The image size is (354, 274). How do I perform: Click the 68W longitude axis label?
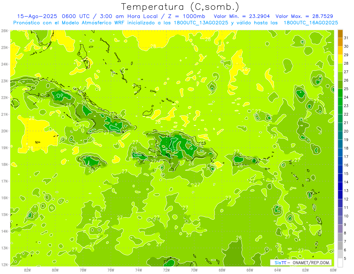point(222,270)
